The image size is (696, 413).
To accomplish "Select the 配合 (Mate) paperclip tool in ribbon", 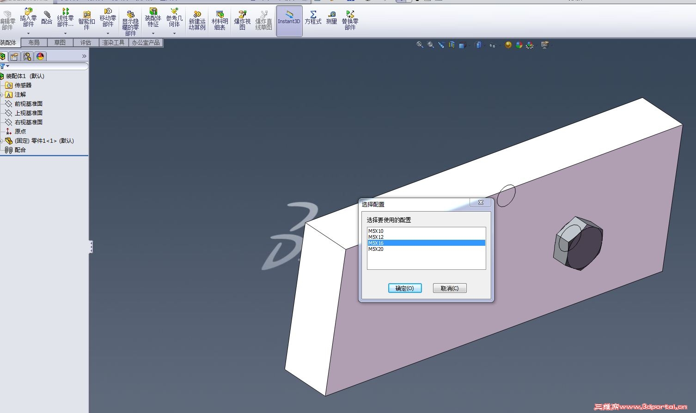I will tap(47, 18).
